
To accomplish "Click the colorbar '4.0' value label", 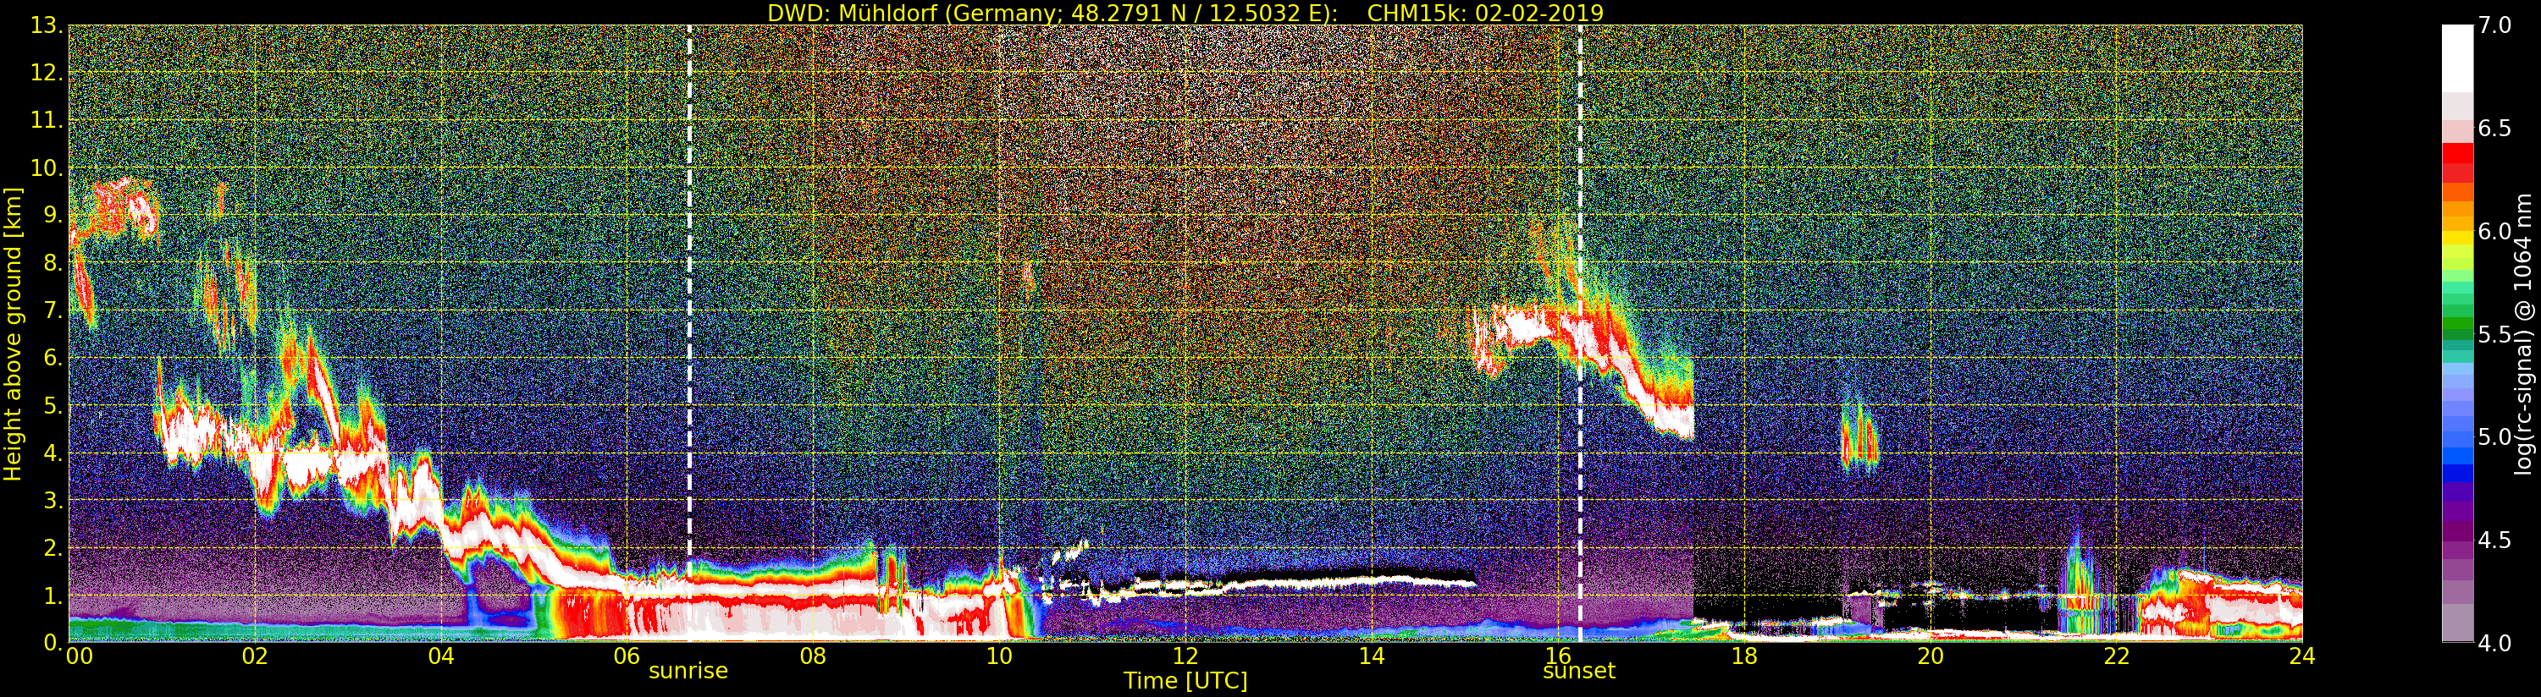I will (2494, 643).
